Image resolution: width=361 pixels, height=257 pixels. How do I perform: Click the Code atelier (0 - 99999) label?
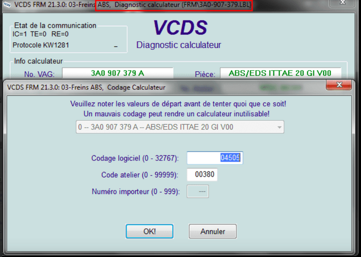(x=140, y=175)
